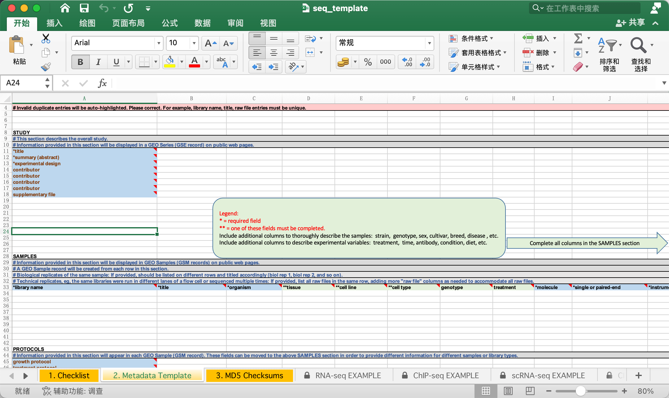Click the 共享 share button
This screenshot has width=669, height=398.
pyautogui.click(x=630, y=23)
